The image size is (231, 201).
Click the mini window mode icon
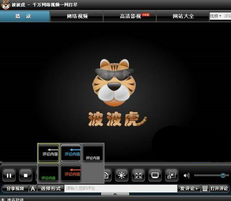click(172, 175)
